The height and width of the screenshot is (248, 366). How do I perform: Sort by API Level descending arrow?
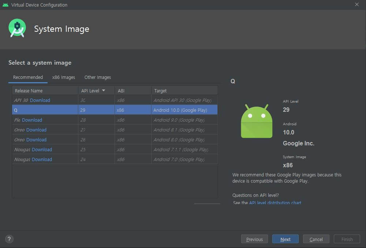[104, 90]
